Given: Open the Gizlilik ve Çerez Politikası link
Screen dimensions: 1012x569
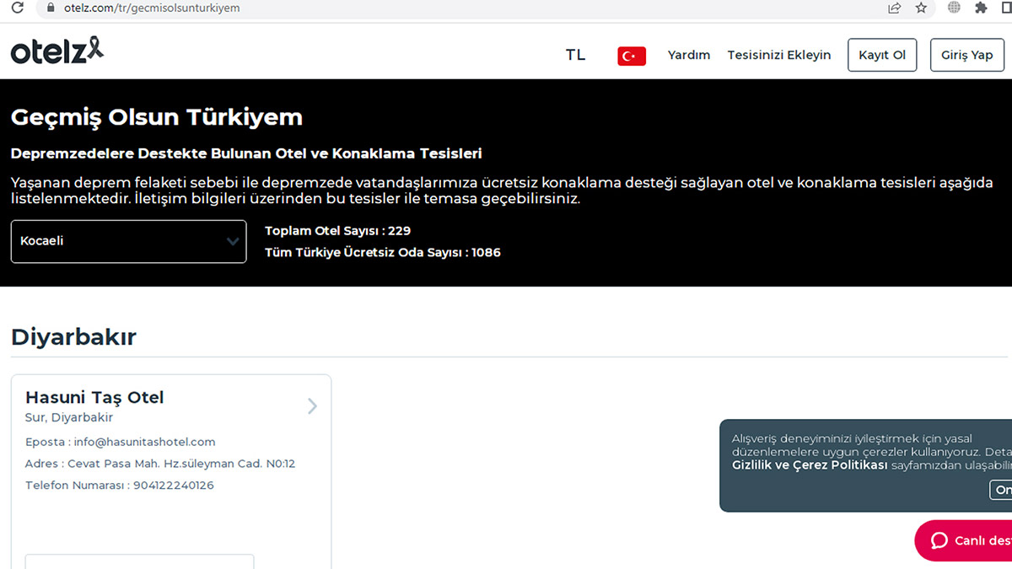Looking at the screenshot, I should pos(809,465).
